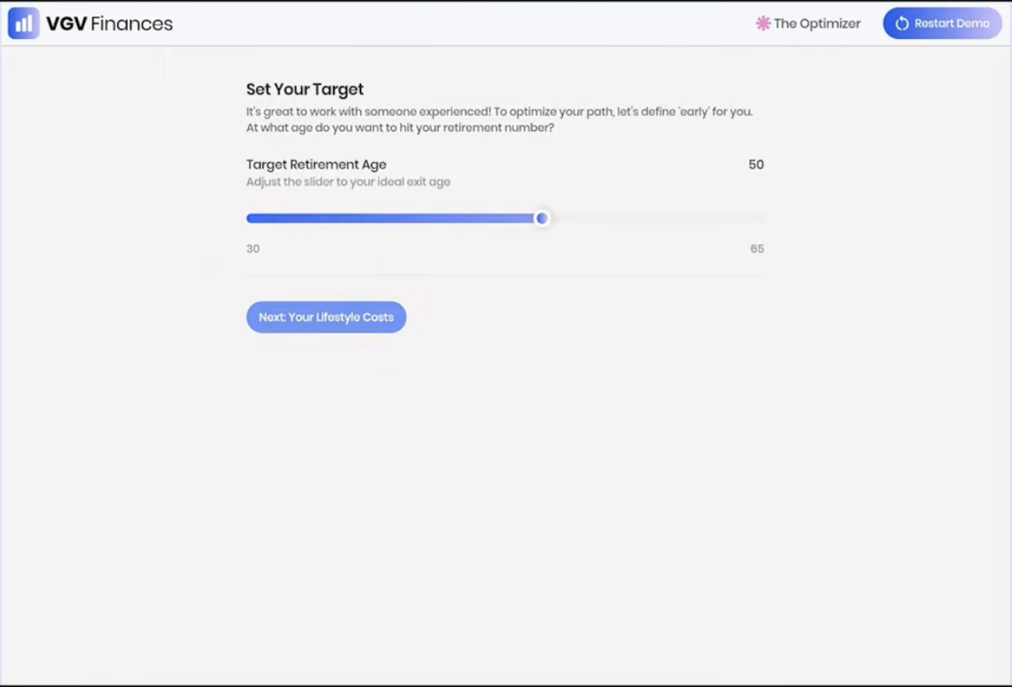Click the Target Retirement Age label

(x=316, y=164)
